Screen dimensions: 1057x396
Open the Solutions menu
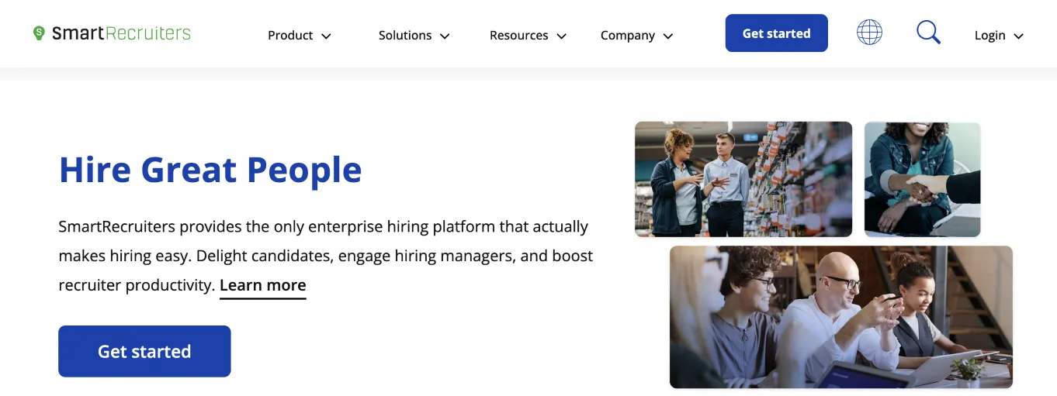tap(414, 36)
